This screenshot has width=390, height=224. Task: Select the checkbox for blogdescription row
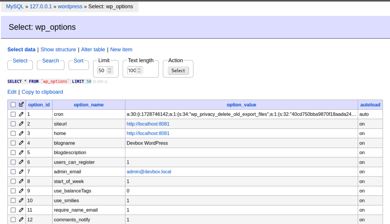pos(13,153)
